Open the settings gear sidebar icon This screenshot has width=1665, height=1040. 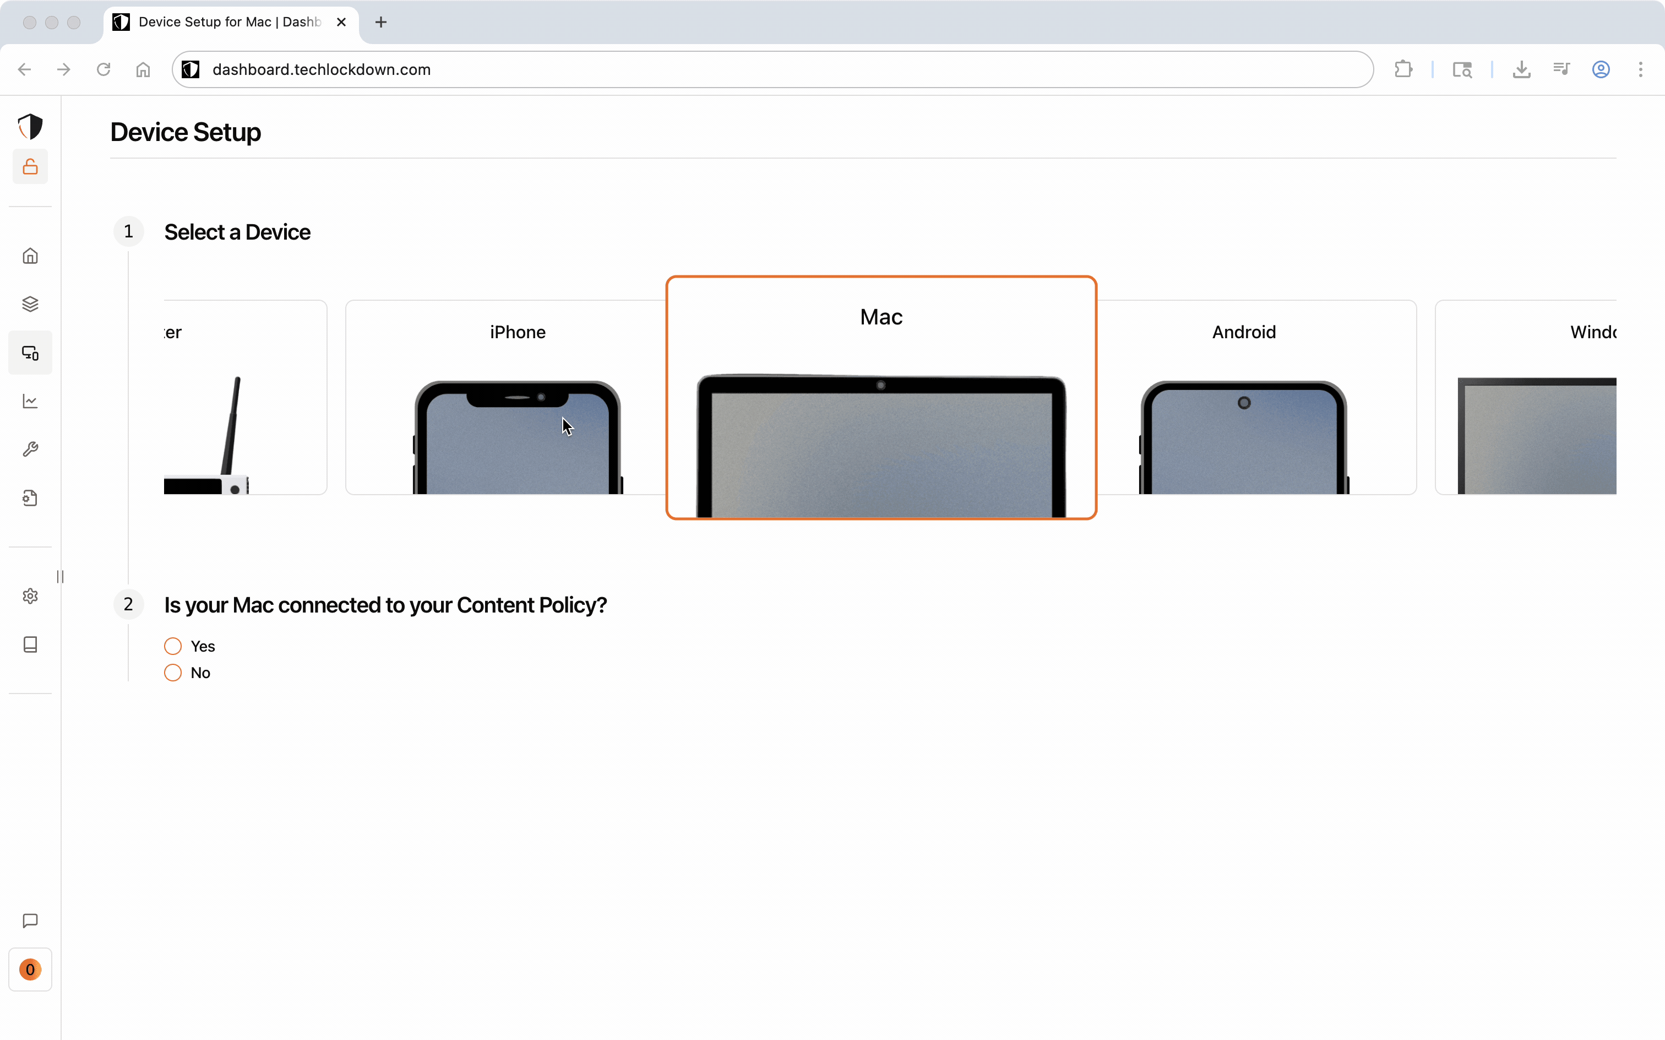pos(30,595)
